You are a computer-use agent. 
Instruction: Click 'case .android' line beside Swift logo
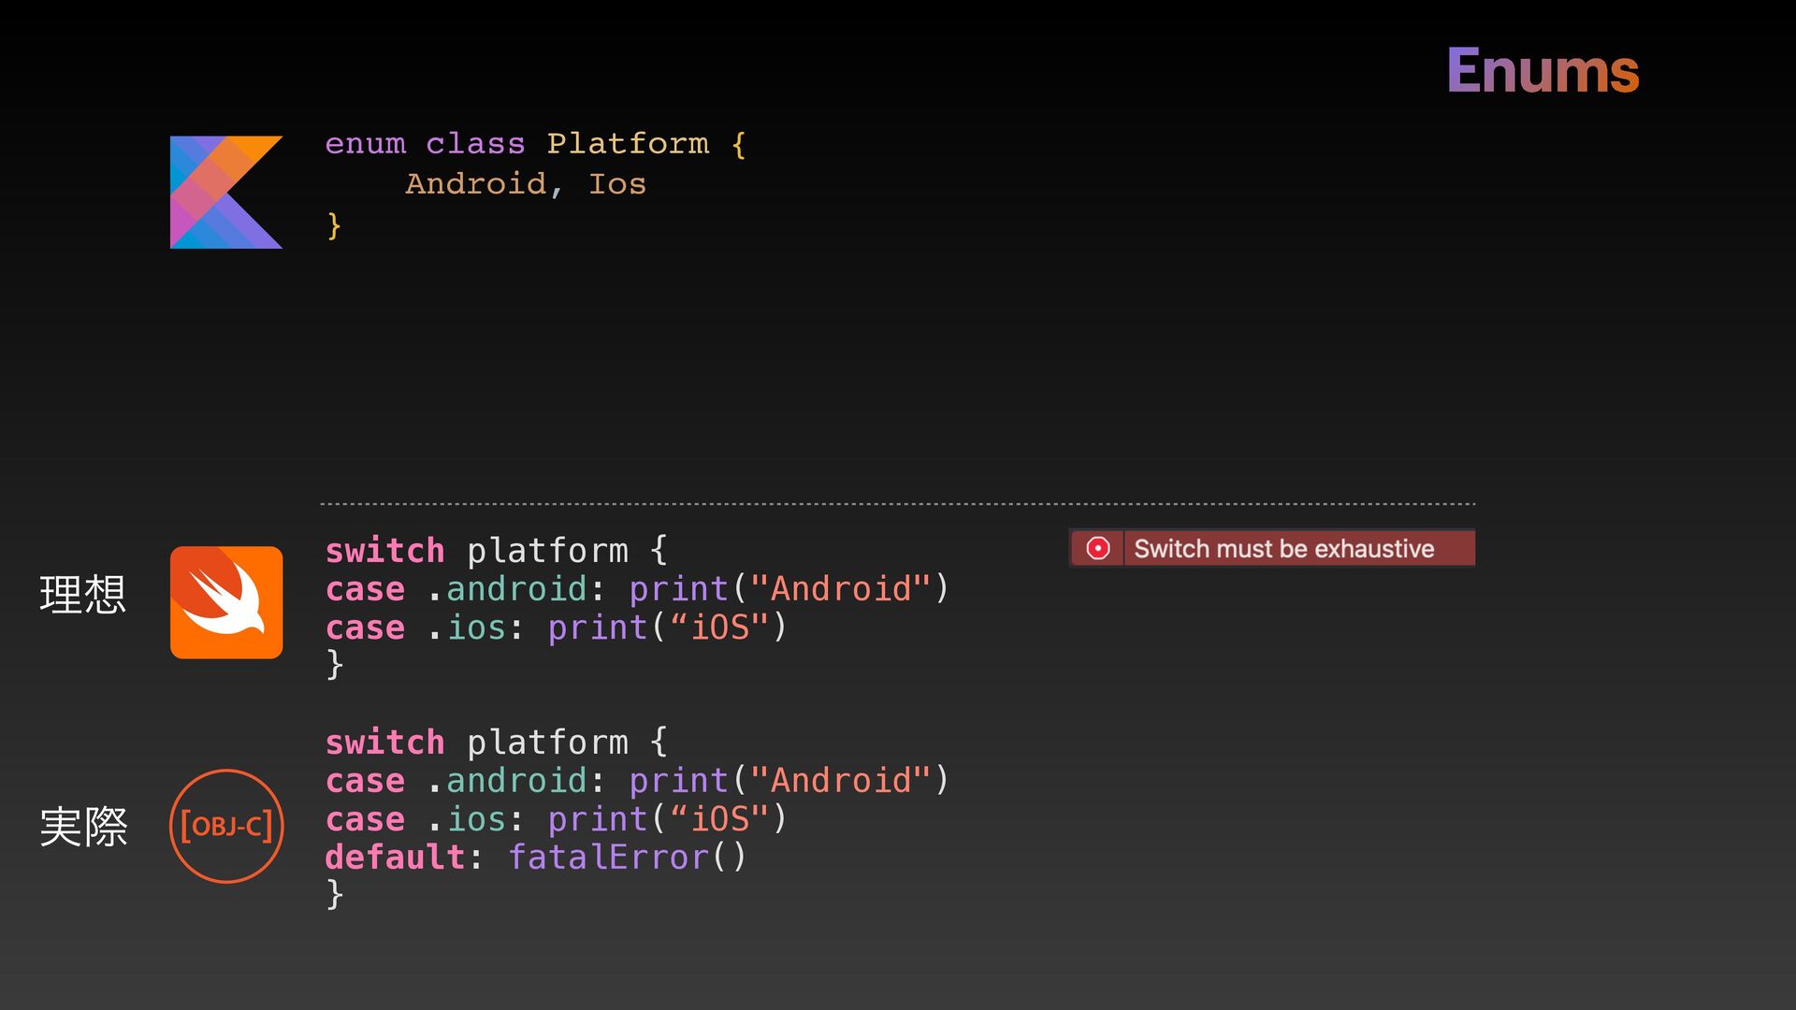point(638,589)
